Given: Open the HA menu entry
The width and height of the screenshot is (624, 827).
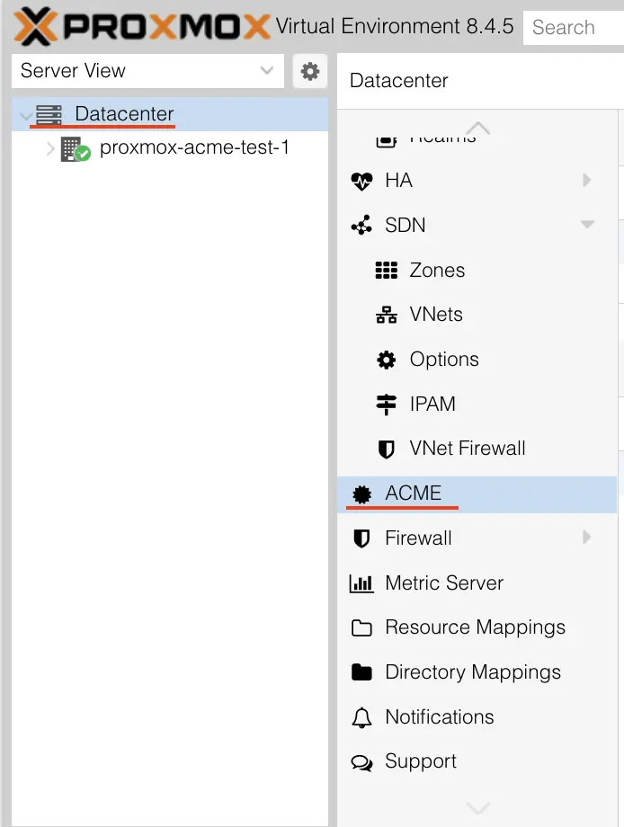Looking at the screenshot, I should pos(399,181).
